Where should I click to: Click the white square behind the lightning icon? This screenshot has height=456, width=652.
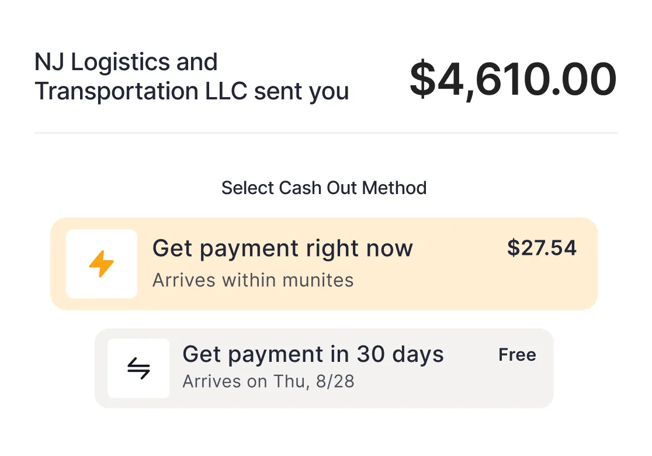[101, 264]
